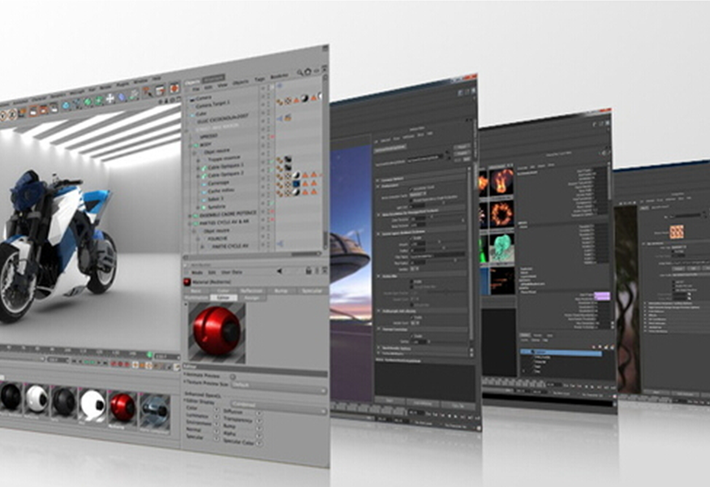
Task: Select the blue highlighted row in Maya list
Action: click(561, 352)
